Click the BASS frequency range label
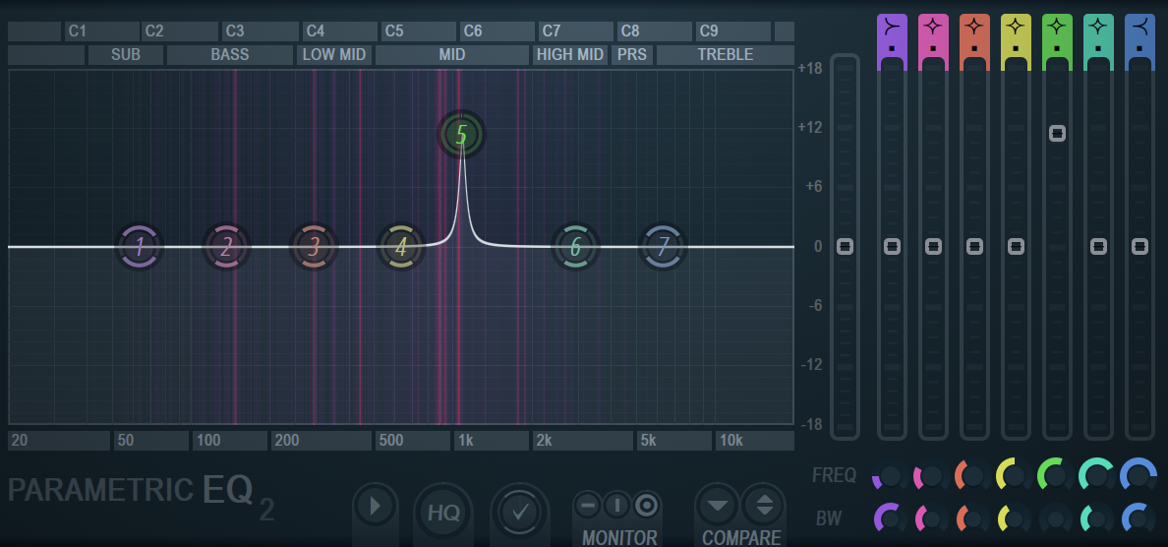The width and height of the screenshot is (1168, 547). [229, 55]
